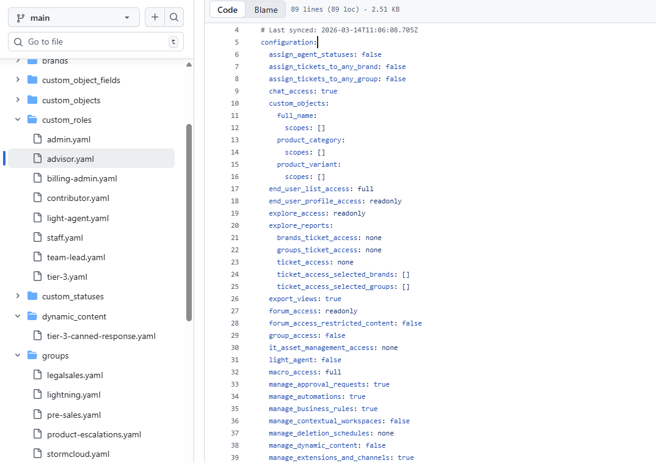Expand the custom_statuses folder

18,296
